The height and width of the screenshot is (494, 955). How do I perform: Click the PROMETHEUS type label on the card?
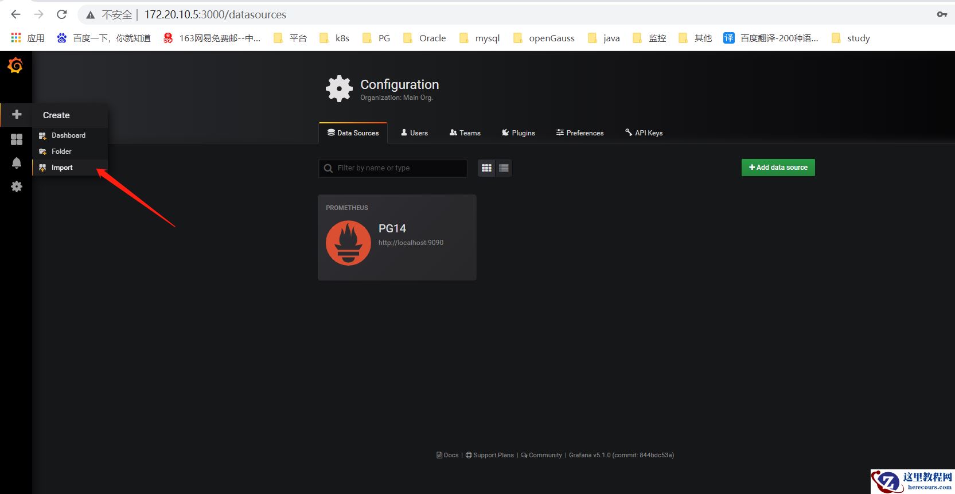347,208
